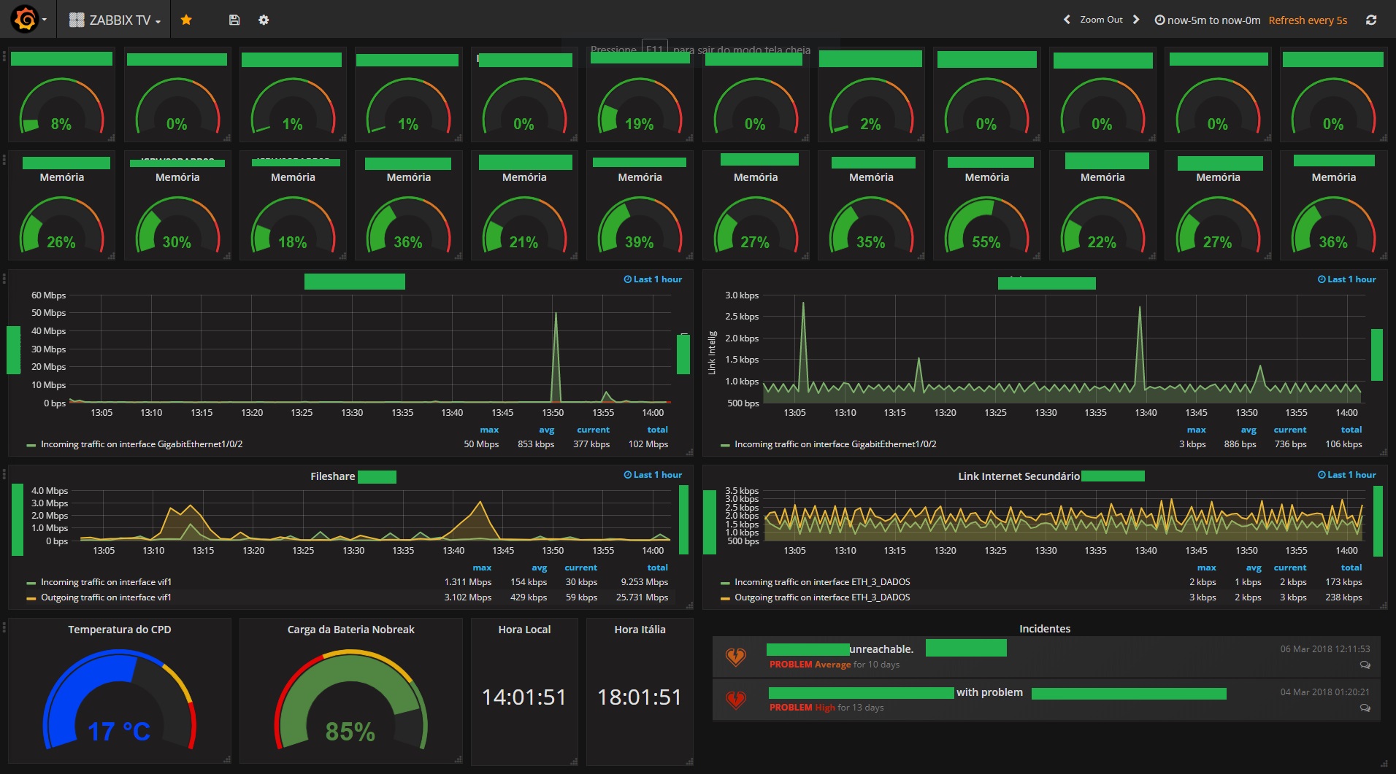Click the 2% gauge value
Image resolution: width=1396 pixels, height=774 pixels.
pyautogui.click(x=870, y=124)
